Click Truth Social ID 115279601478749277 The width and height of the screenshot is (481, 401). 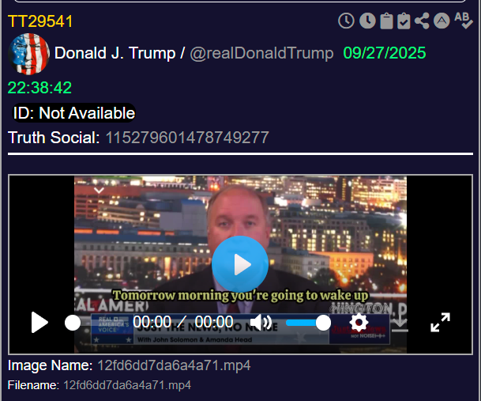point(187,138)
